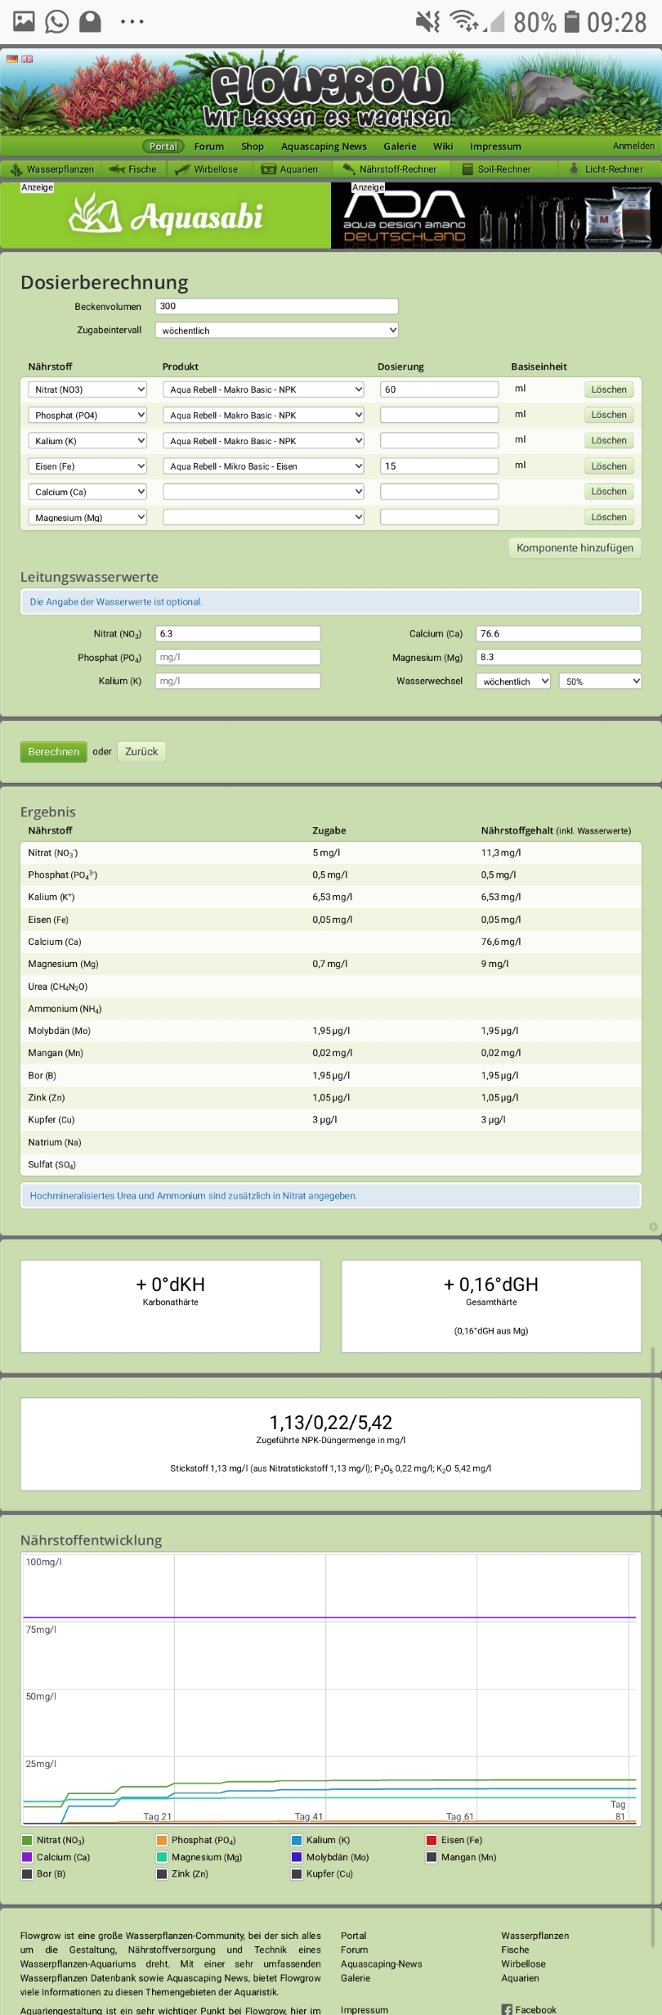Open the WhatsApp notification icon in status bar
Viewport: 662px width, 2015px height.
(x=56, y=21)
